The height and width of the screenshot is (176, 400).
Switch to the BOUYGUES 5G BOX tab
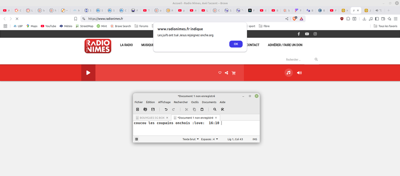pyautogui.click(x=150, y=117)
